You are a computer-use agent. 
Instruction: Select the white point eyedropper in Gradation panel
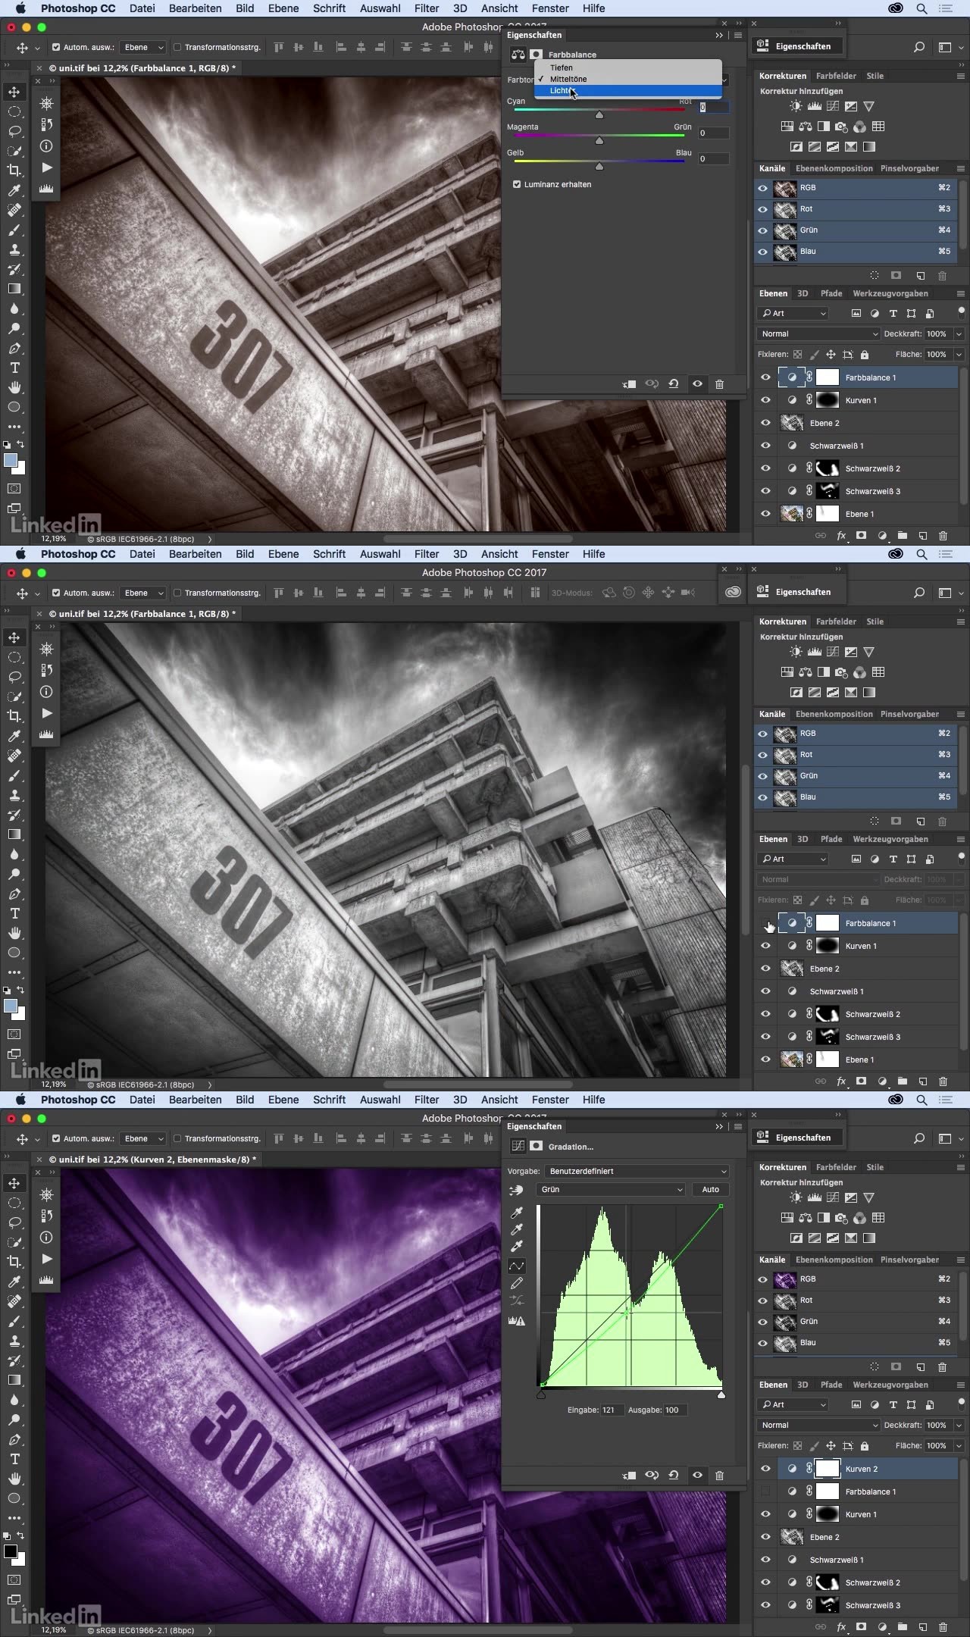(517, 1246)
